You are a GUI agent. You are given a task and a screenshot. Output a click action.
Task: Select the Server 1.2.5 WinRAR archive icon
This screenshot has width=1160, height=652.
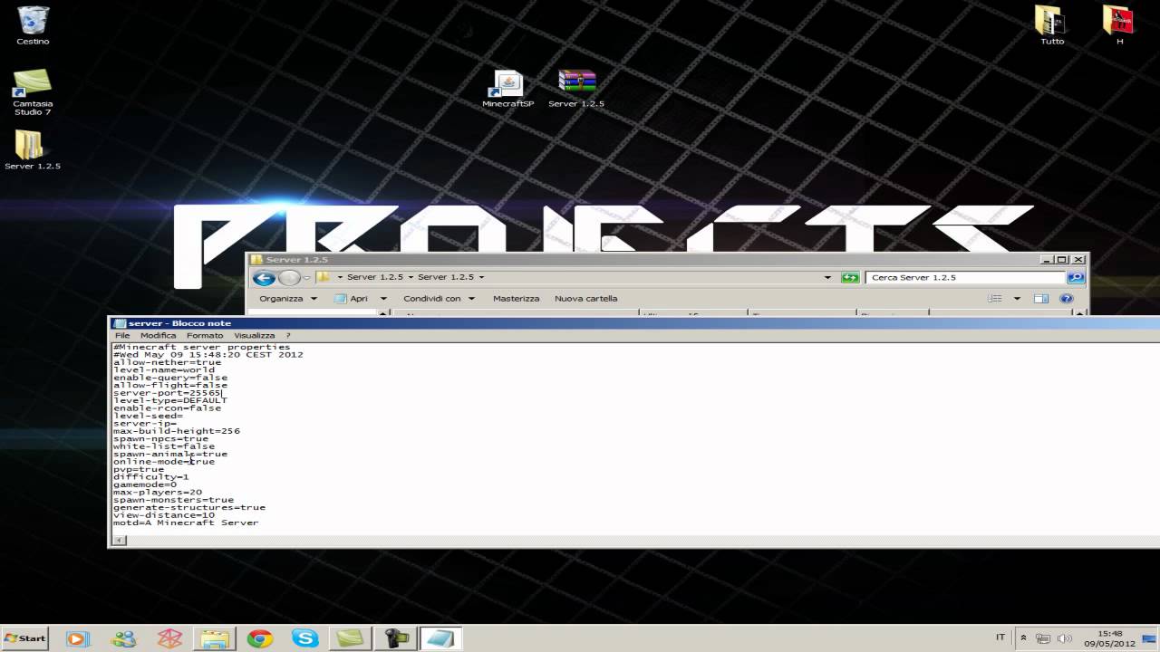click(x=576, y=89)
